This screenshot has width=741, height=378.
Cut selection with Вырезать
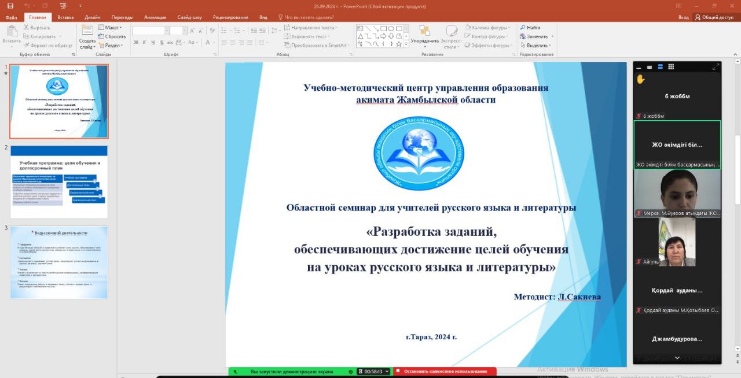[x=37, y=28]
